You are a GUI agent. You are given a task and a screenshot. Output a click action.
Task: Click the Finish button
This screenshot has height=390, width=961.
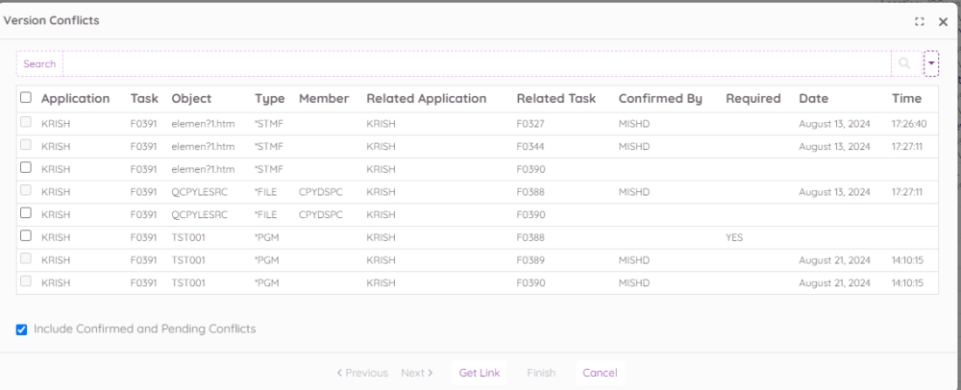pos(541,373)
